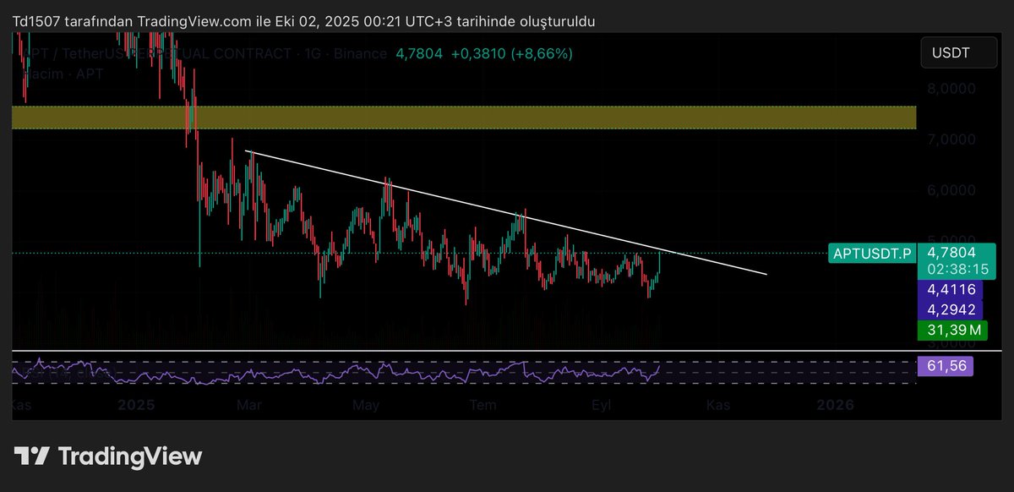Image resolution: width=1014 pixels, height=492 pixels.
Task: Select the 4,7804 current price tag
Action: pyautogui.click(x=951, y=252)
